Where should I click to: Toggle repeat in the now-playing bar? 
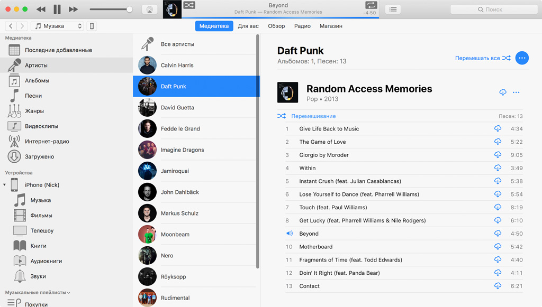pyautogui.click(x=371, y=5)
